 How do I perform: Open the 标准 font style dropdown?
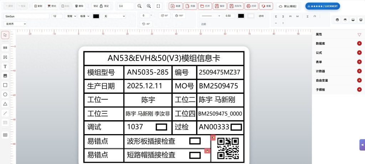coord(84,16)
